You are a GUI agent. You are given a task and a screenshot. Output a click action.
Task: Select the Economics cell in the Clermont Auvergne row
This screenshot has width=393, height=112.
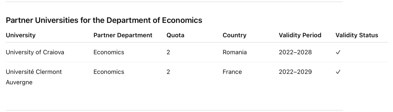coord(109,72)
